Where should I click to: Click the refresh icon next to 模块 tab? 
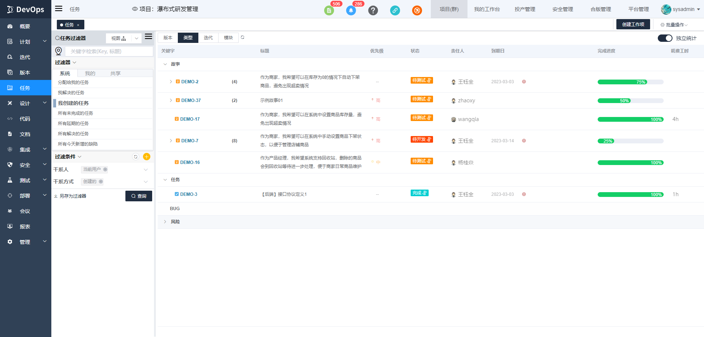(x=242, y=37)
